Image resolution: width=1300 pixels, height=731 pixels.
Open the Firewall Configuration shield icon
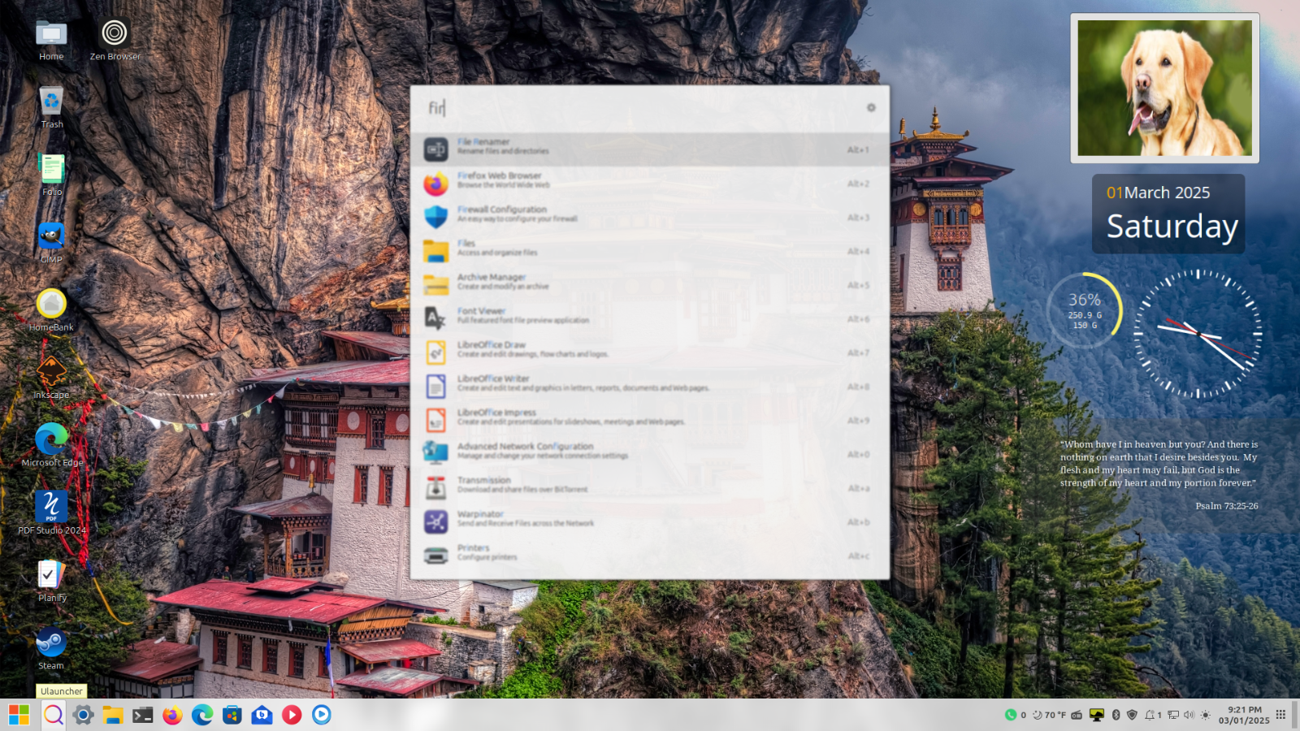pos(436,217)
